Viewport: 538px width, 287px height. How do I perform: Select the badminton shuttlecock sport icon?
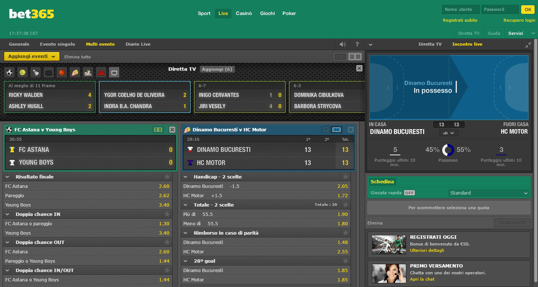[x=36, y=72]
